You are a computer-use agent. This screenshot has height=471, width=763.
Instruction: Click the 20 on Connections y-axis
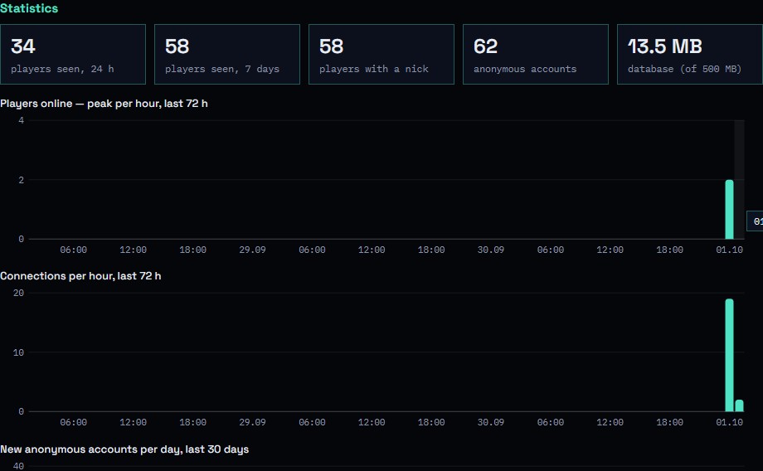coord(18,293)
